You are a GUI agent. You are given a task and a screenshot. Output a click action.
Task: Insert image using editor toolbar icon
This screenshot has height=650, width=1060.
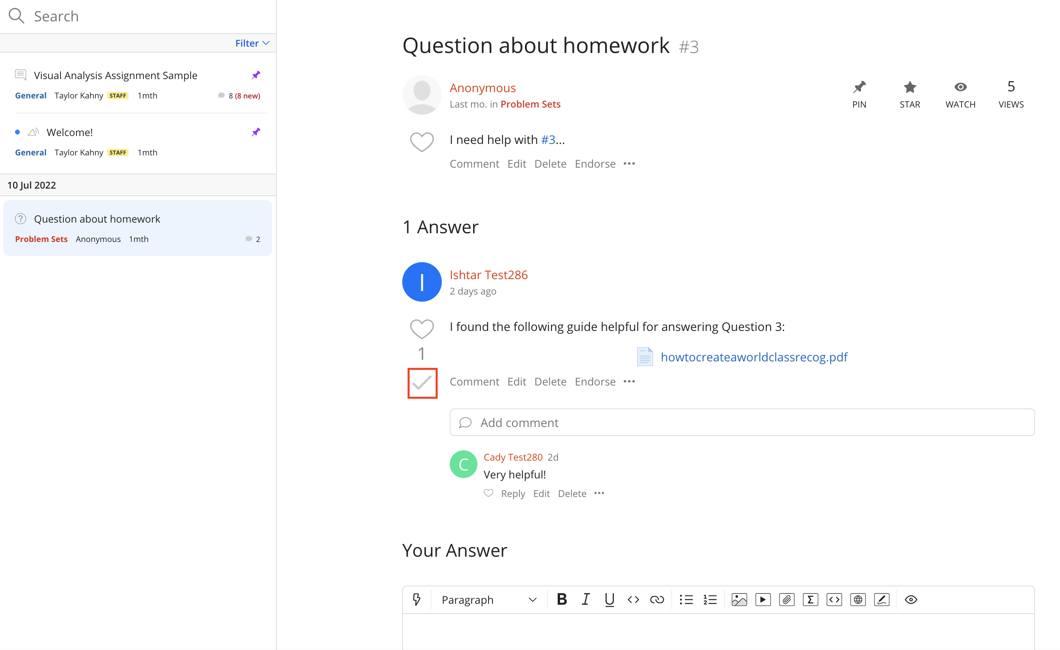pos(739,599)
